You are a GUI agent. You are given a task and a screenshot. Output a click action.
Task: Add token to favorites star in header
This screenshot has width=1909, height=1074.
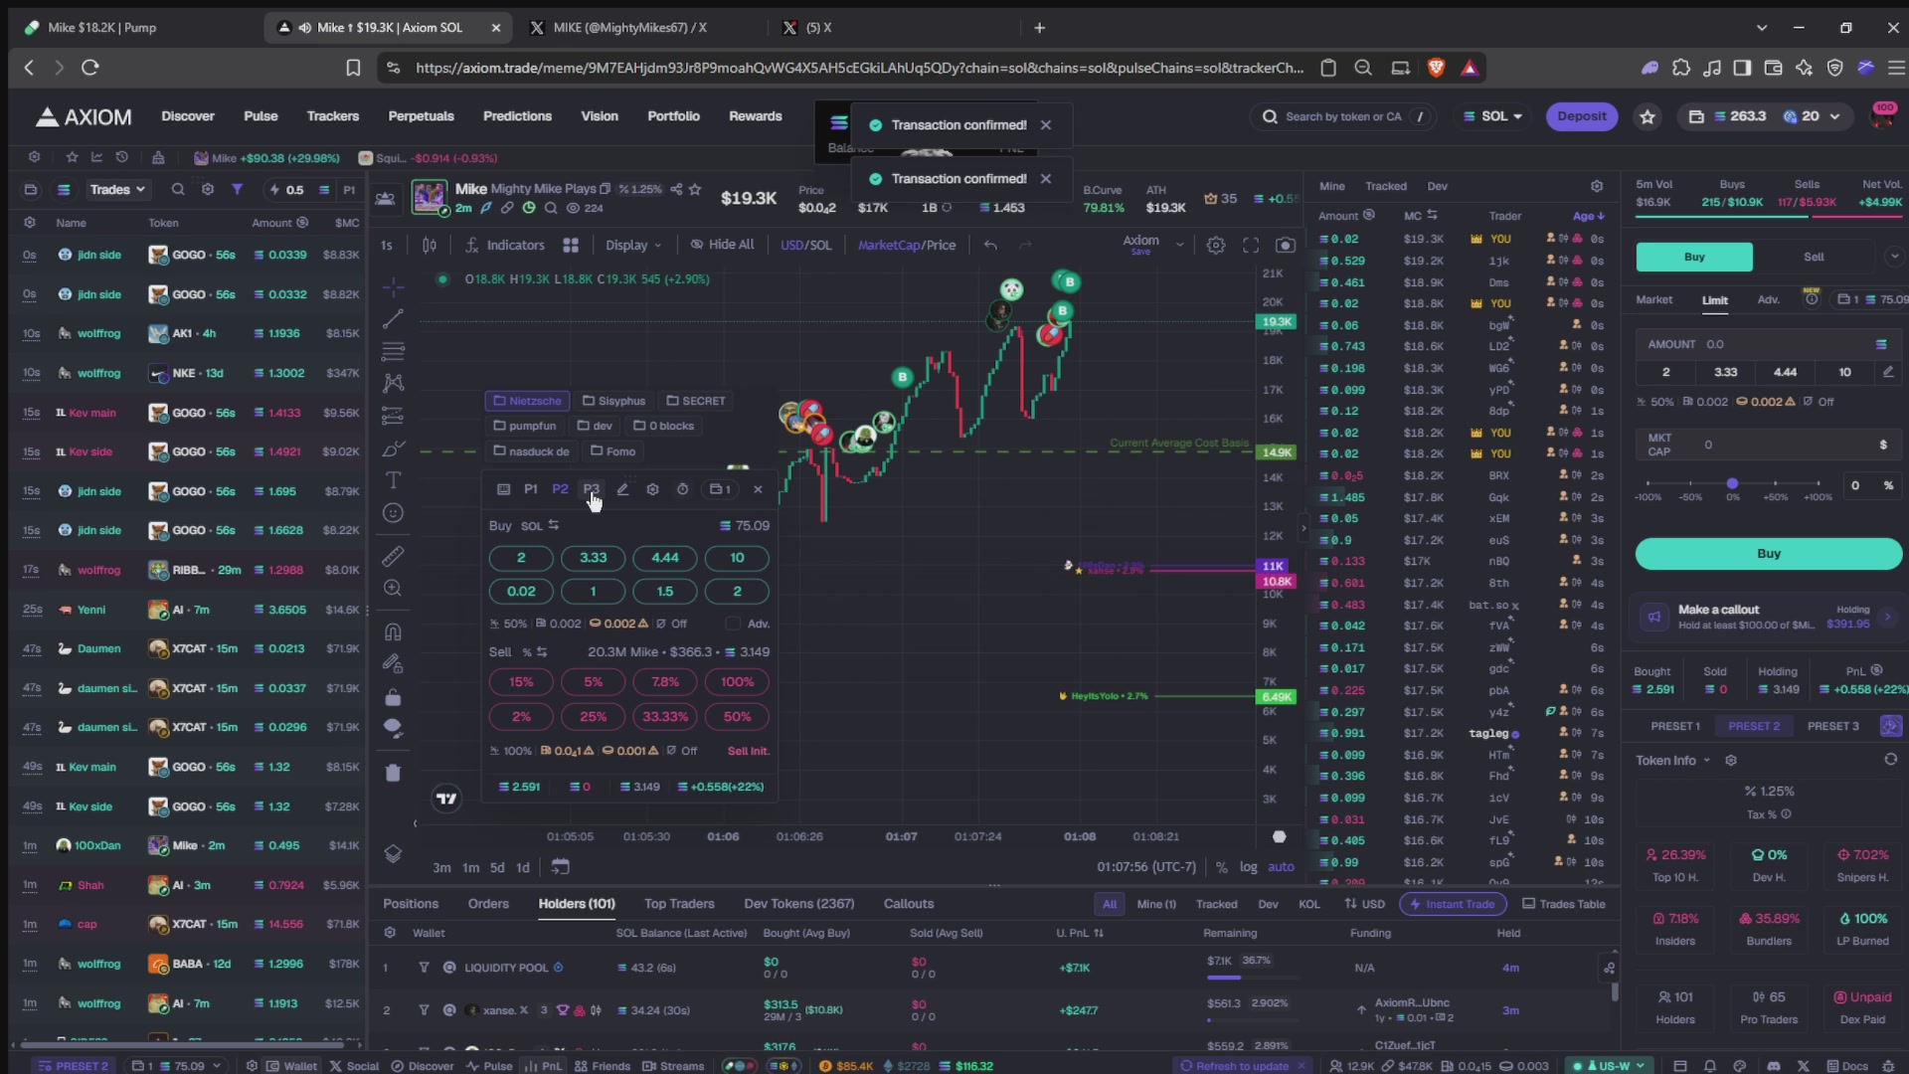696,189
